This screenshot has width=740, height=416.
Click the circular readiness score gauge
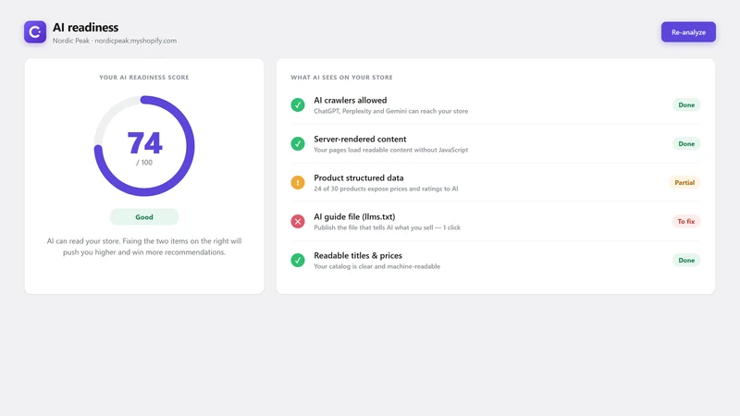pos(144,146)
